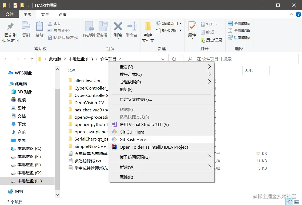Click the Help question mark icon
The height and width of the screenshot is (205, 302).
pyautogui.click(x=298, y=14)
